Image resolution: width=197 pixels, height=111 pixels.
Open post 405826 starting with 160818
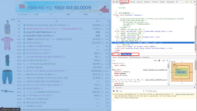tap(47, 78)
